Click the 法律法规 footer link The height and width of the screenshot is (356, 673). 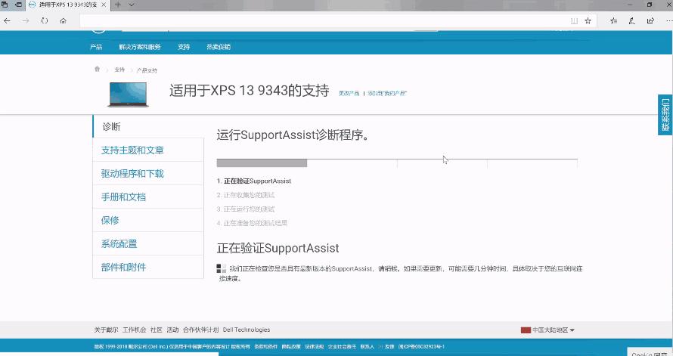pyautogui.click(x=314, y=347)
